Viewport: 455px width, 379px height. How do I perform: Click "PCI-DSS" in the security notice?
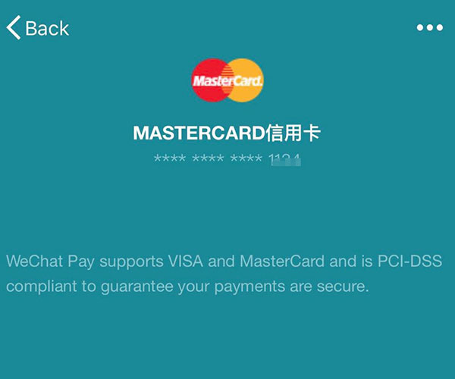[x=410, y=261]
